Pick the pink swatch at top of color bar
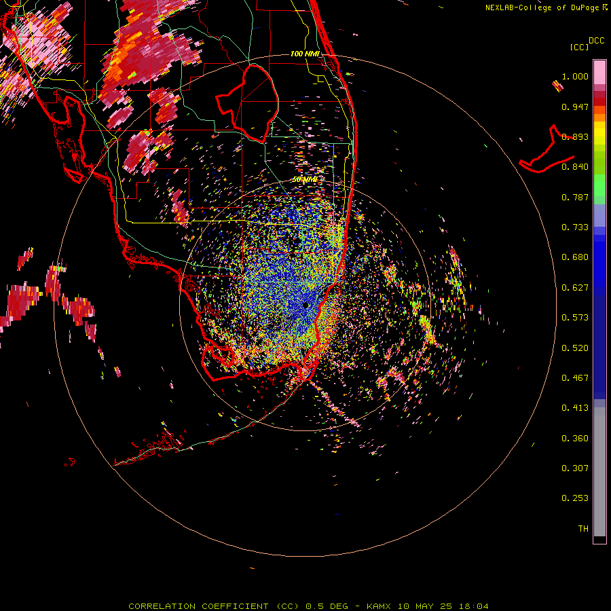611x611 pixels. [599, 72]
